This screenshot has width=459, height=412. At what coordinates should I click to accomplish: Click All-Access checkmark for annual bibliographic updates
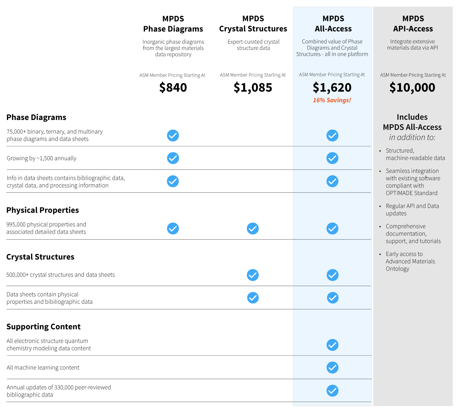tap(332, 391)
